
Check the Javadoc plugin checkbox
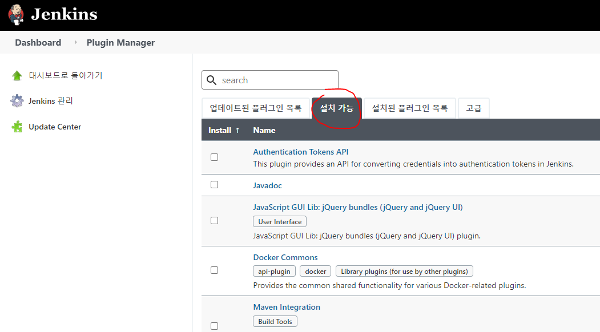coord(214,185)
